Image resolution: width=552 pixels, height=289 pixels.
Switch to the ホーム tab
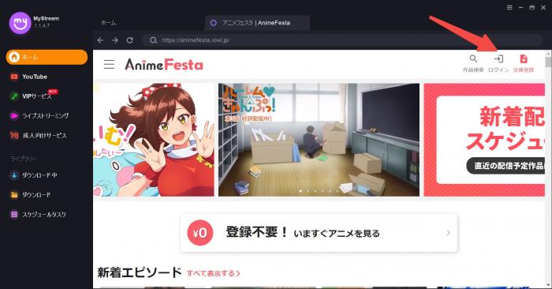tap(109, 23)
